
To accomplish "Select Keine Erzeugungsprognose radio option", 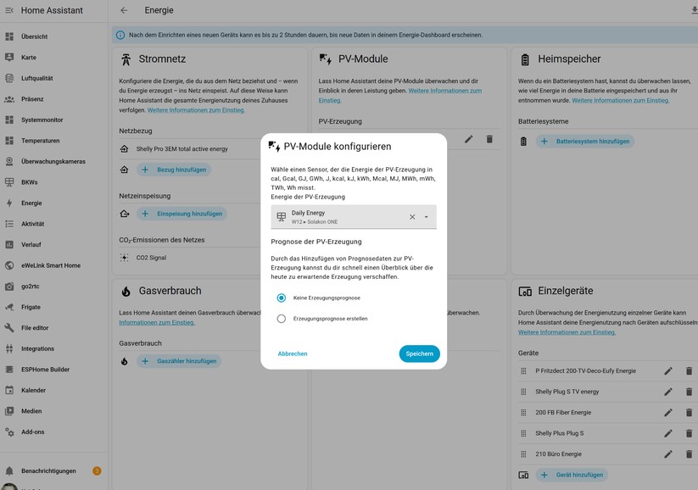I will coord(282,298).
